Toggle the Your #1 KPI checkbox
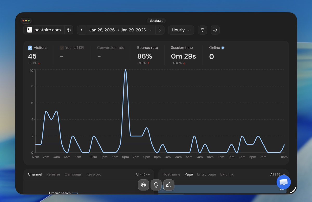The image size is (312, 202). 62,48
